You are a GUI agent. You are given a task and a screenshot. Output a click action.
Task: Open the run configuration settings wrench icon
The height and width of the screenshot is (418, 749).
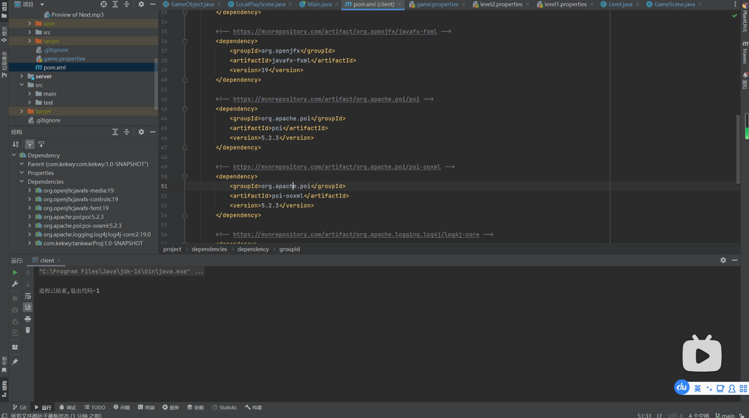point(14,284)
